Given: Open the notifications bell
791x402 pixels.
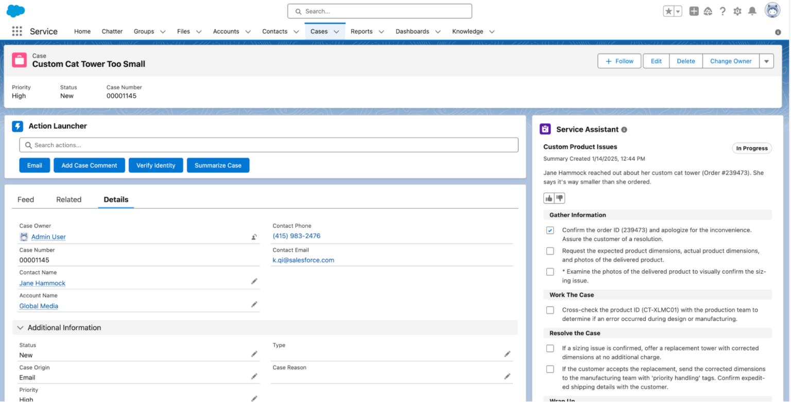Looking at the screenshot, I should (x=752, y=11).
